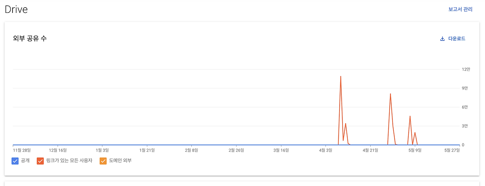The height and width of the screenshot is (186, 485).
Task: Click the 12월 16일 axis label
Action: 58,150
